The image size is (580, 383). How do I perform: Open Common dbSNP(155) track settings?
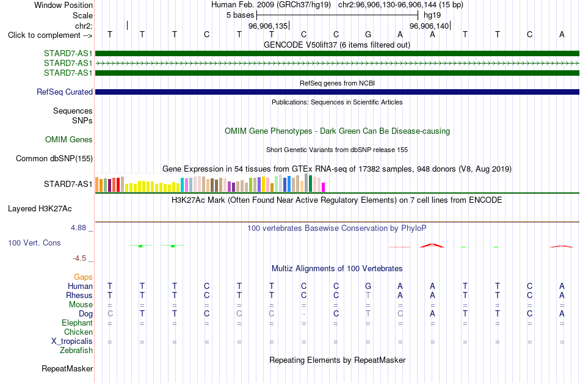point(54,158)
